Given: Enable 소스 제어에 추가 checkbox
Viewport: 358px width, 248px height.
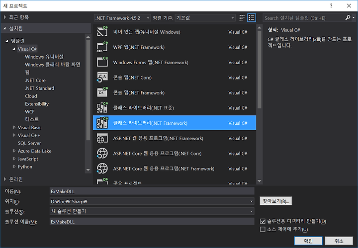Looking at the screenshot, I should tap(263, 229).
